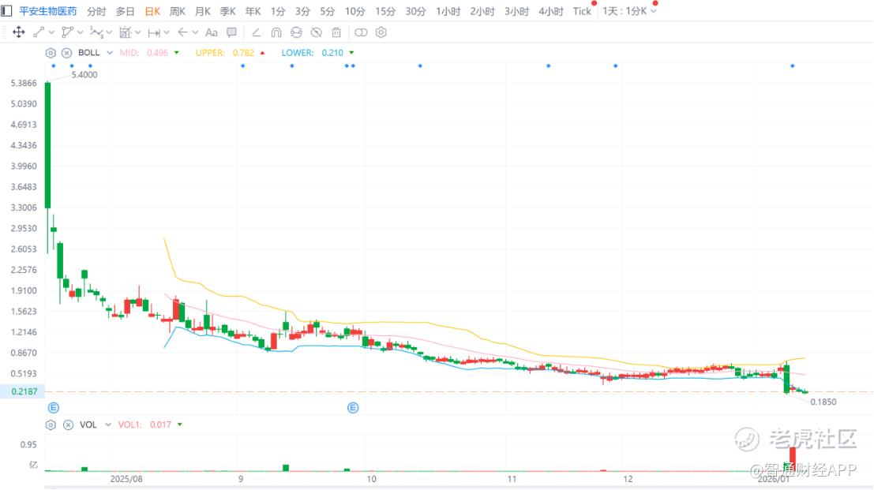The height and width of the screenshot is (490, 874).
Task: Select the 年K yearly chart tab
Action: pyautogui.click(x=253, y=11)
